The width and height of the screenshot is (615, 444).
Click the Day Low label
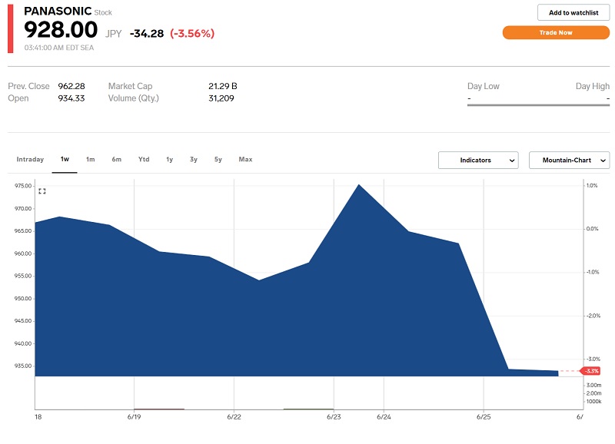pyautogui.click(x=484, y=86)
